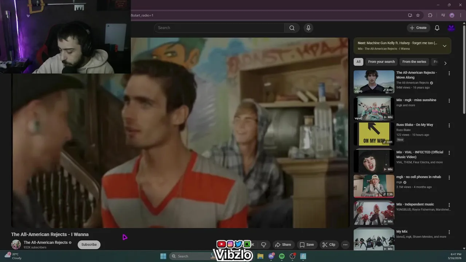Screen dimensions: 466x262
Task: Install app icon in address bar
Action: click(410, 15)
